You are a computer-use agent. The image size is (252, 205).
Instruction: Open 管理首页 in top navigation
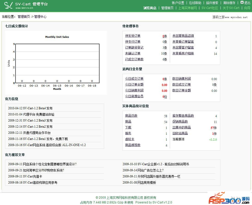click(167, 8)
